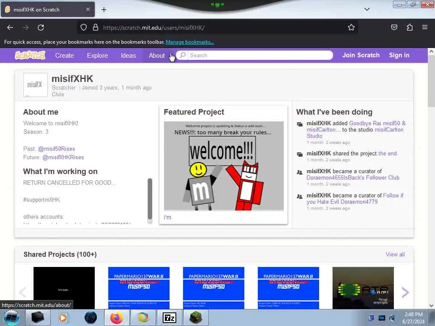This screenshot has height=326, width=435.
Task: Expand the list all tabs chevron
Action: [x=367, y=9]
